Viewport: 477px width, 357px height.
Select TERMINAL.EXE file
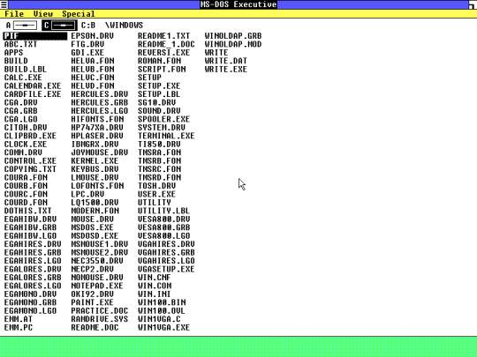point(166,136)
